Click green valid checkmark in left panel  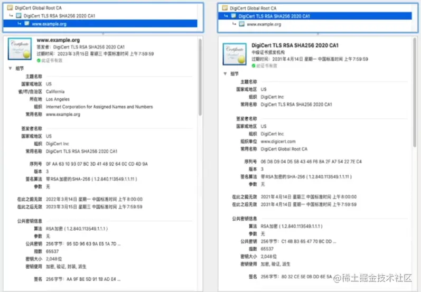tap(39, 61)
